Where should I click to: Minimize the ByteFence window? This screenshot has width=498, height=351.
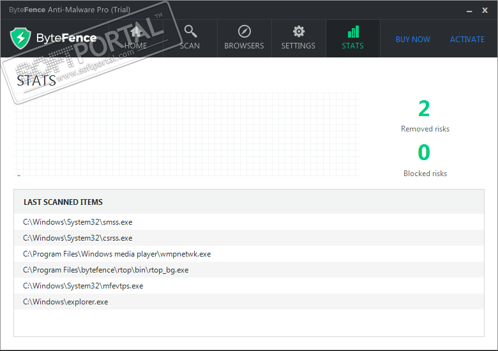[469, 11]
